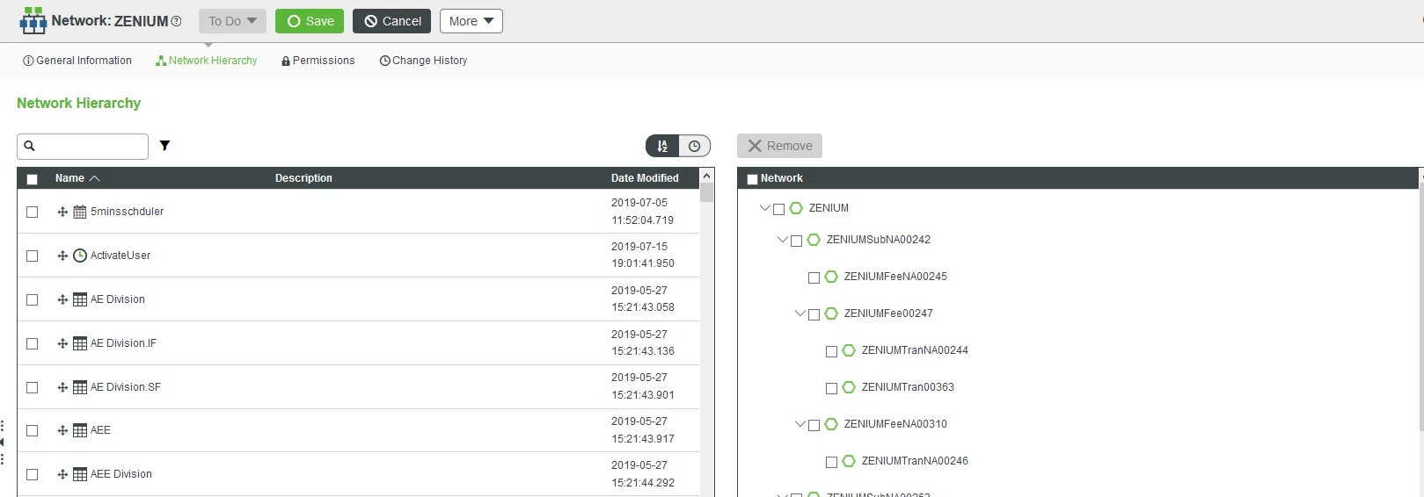Click hexagon icon of ZENIUMTranNA00246 node
This screenshot has width=1424, height=497.
pos(849,461)
